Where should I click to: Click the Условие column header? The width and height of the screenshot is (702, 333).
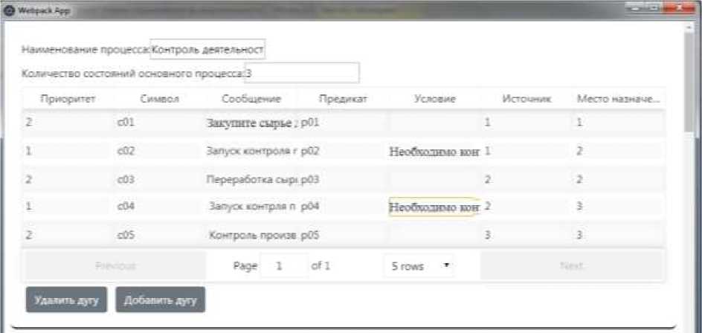tap(434, 99)
